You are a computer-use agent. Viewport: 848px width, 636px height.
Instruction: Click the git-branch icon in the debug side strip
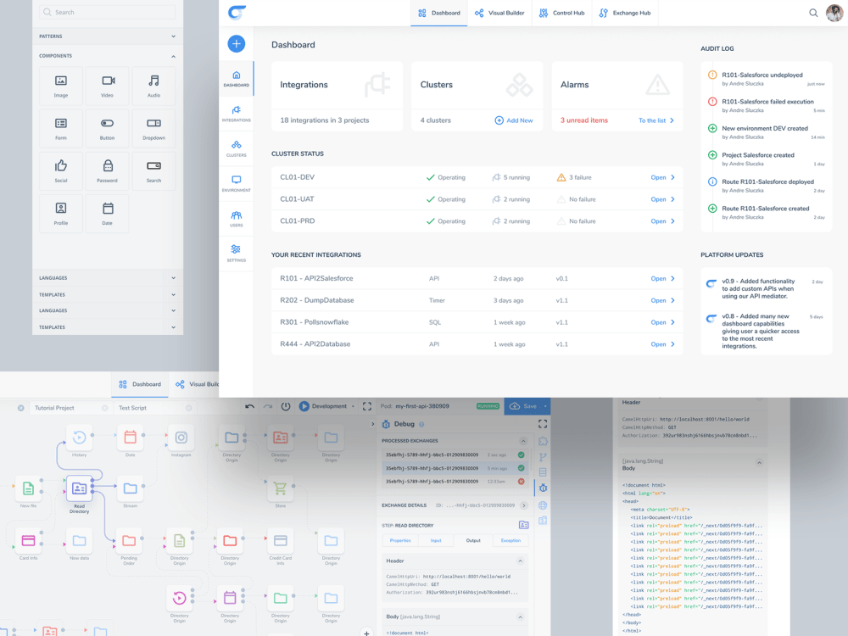pyautogui.click(x=543, y=456)
